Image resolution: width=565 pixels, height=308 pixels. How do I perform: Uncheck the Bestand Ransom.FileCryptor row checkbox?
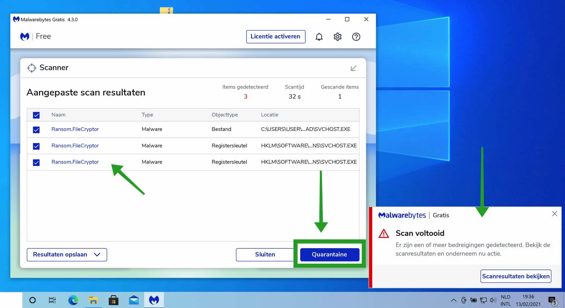coord(36,130)
